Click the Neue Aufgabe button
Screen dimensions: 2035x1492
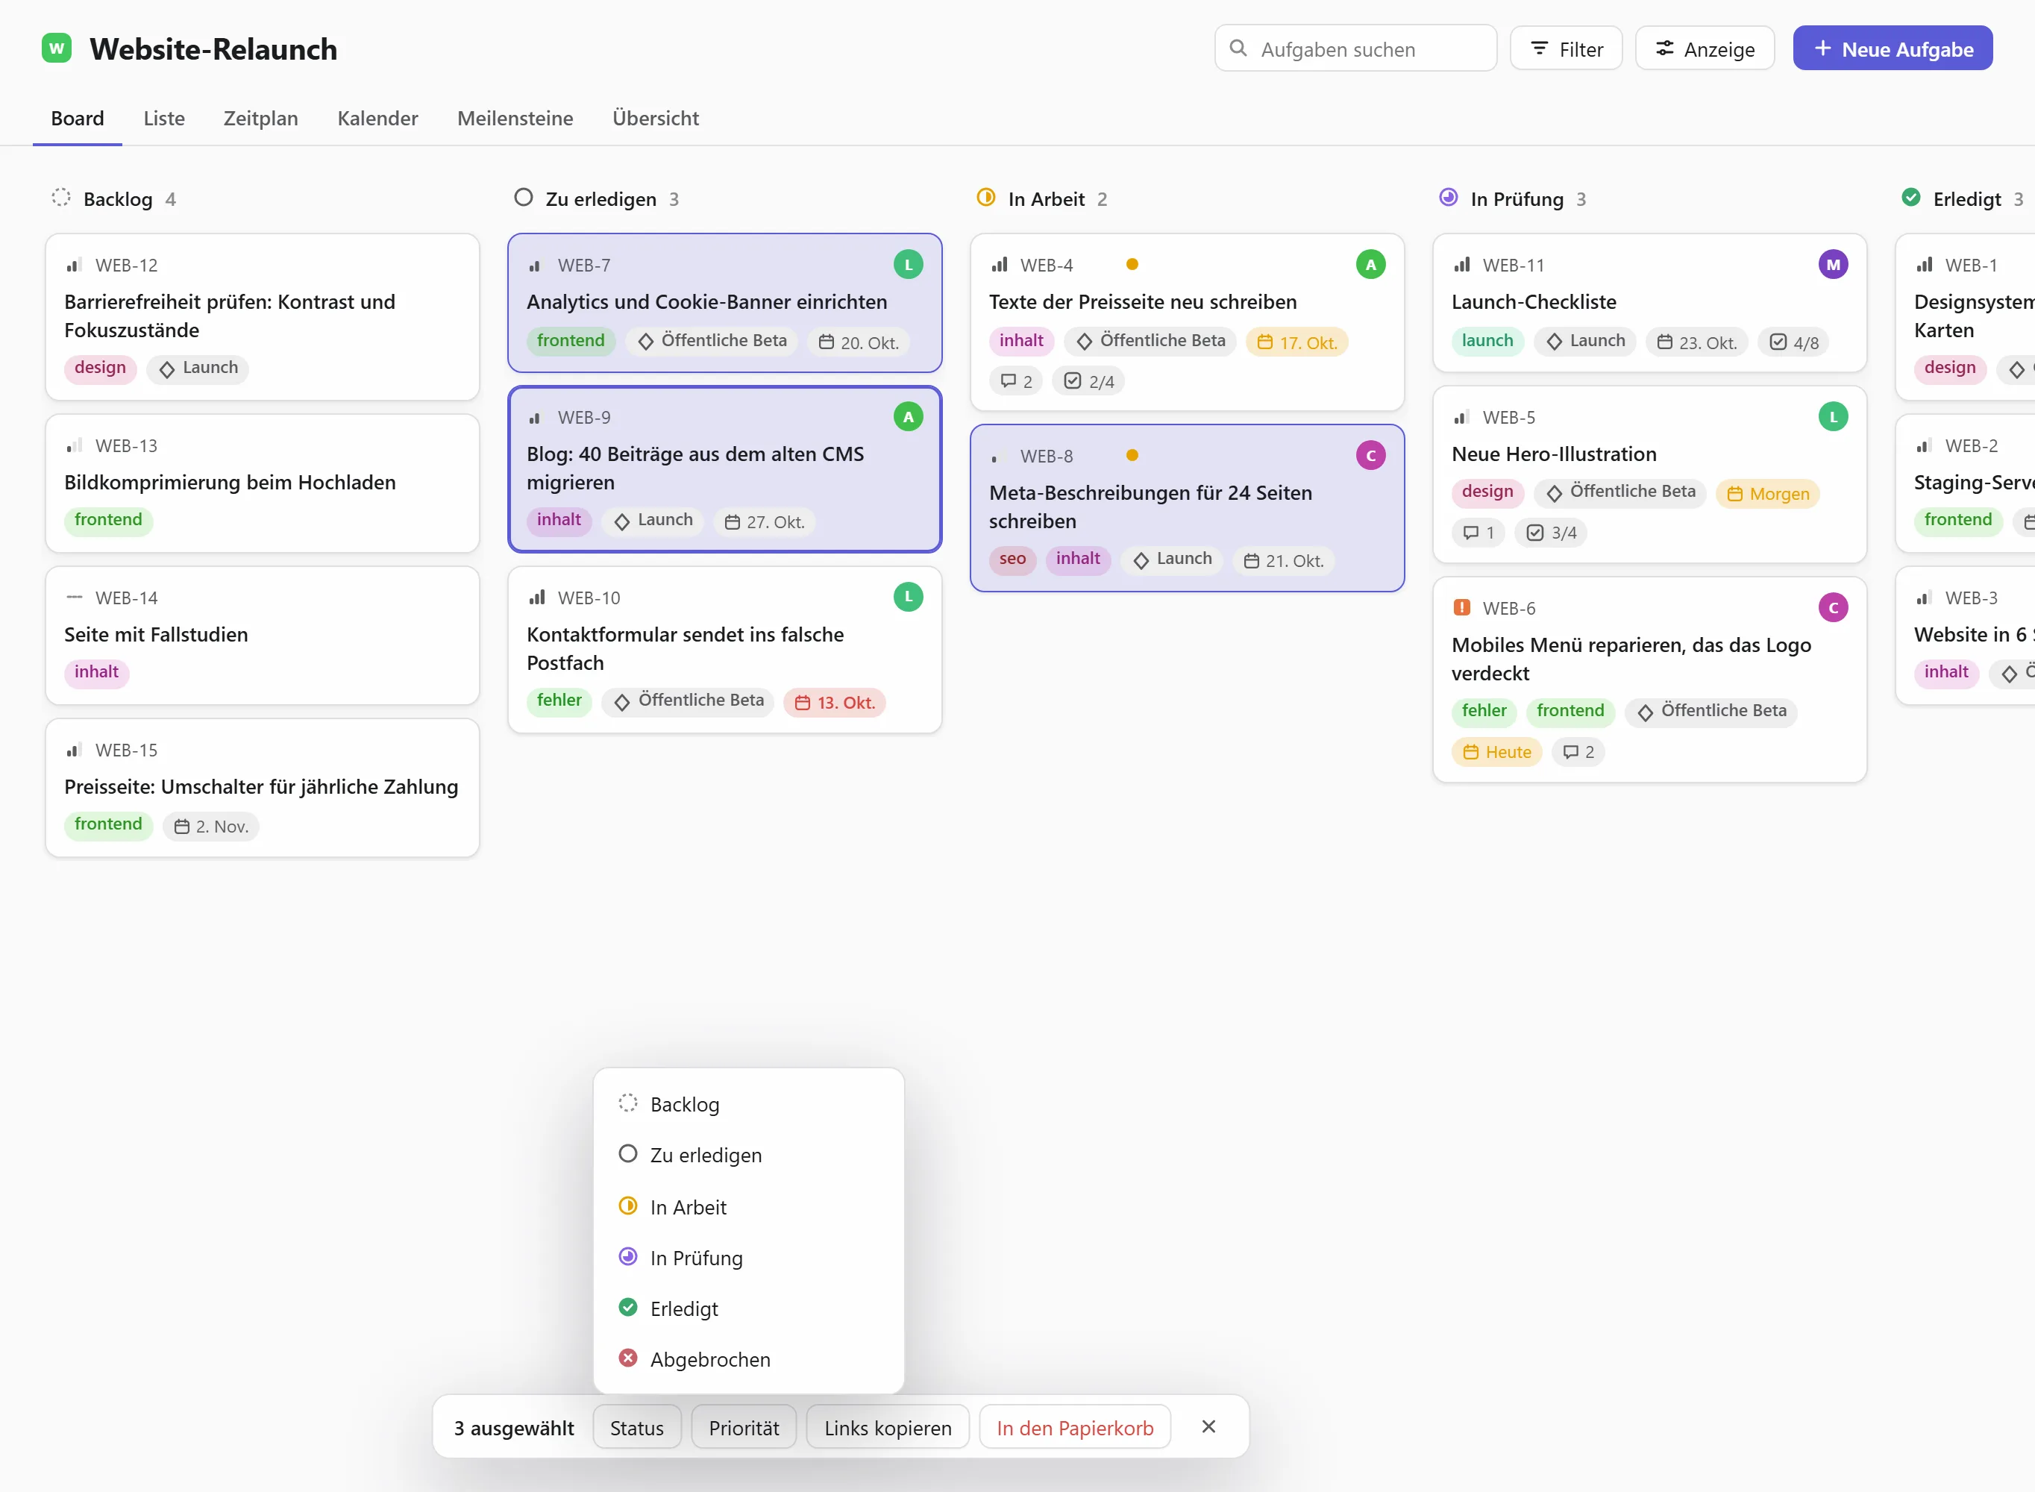pyautogui.click(x=1893, y=48)
